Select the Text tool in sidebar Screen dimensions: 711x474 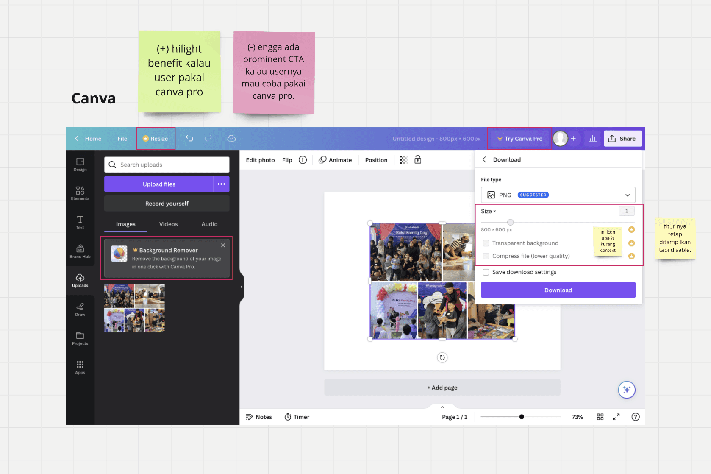[80, 222]
